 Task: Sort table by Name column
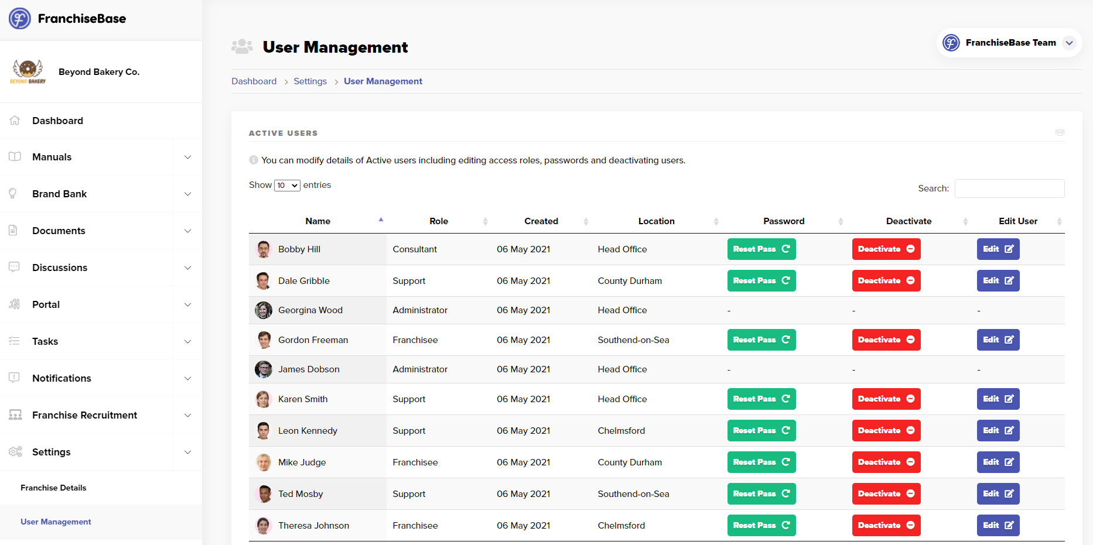tap(318, 221)
